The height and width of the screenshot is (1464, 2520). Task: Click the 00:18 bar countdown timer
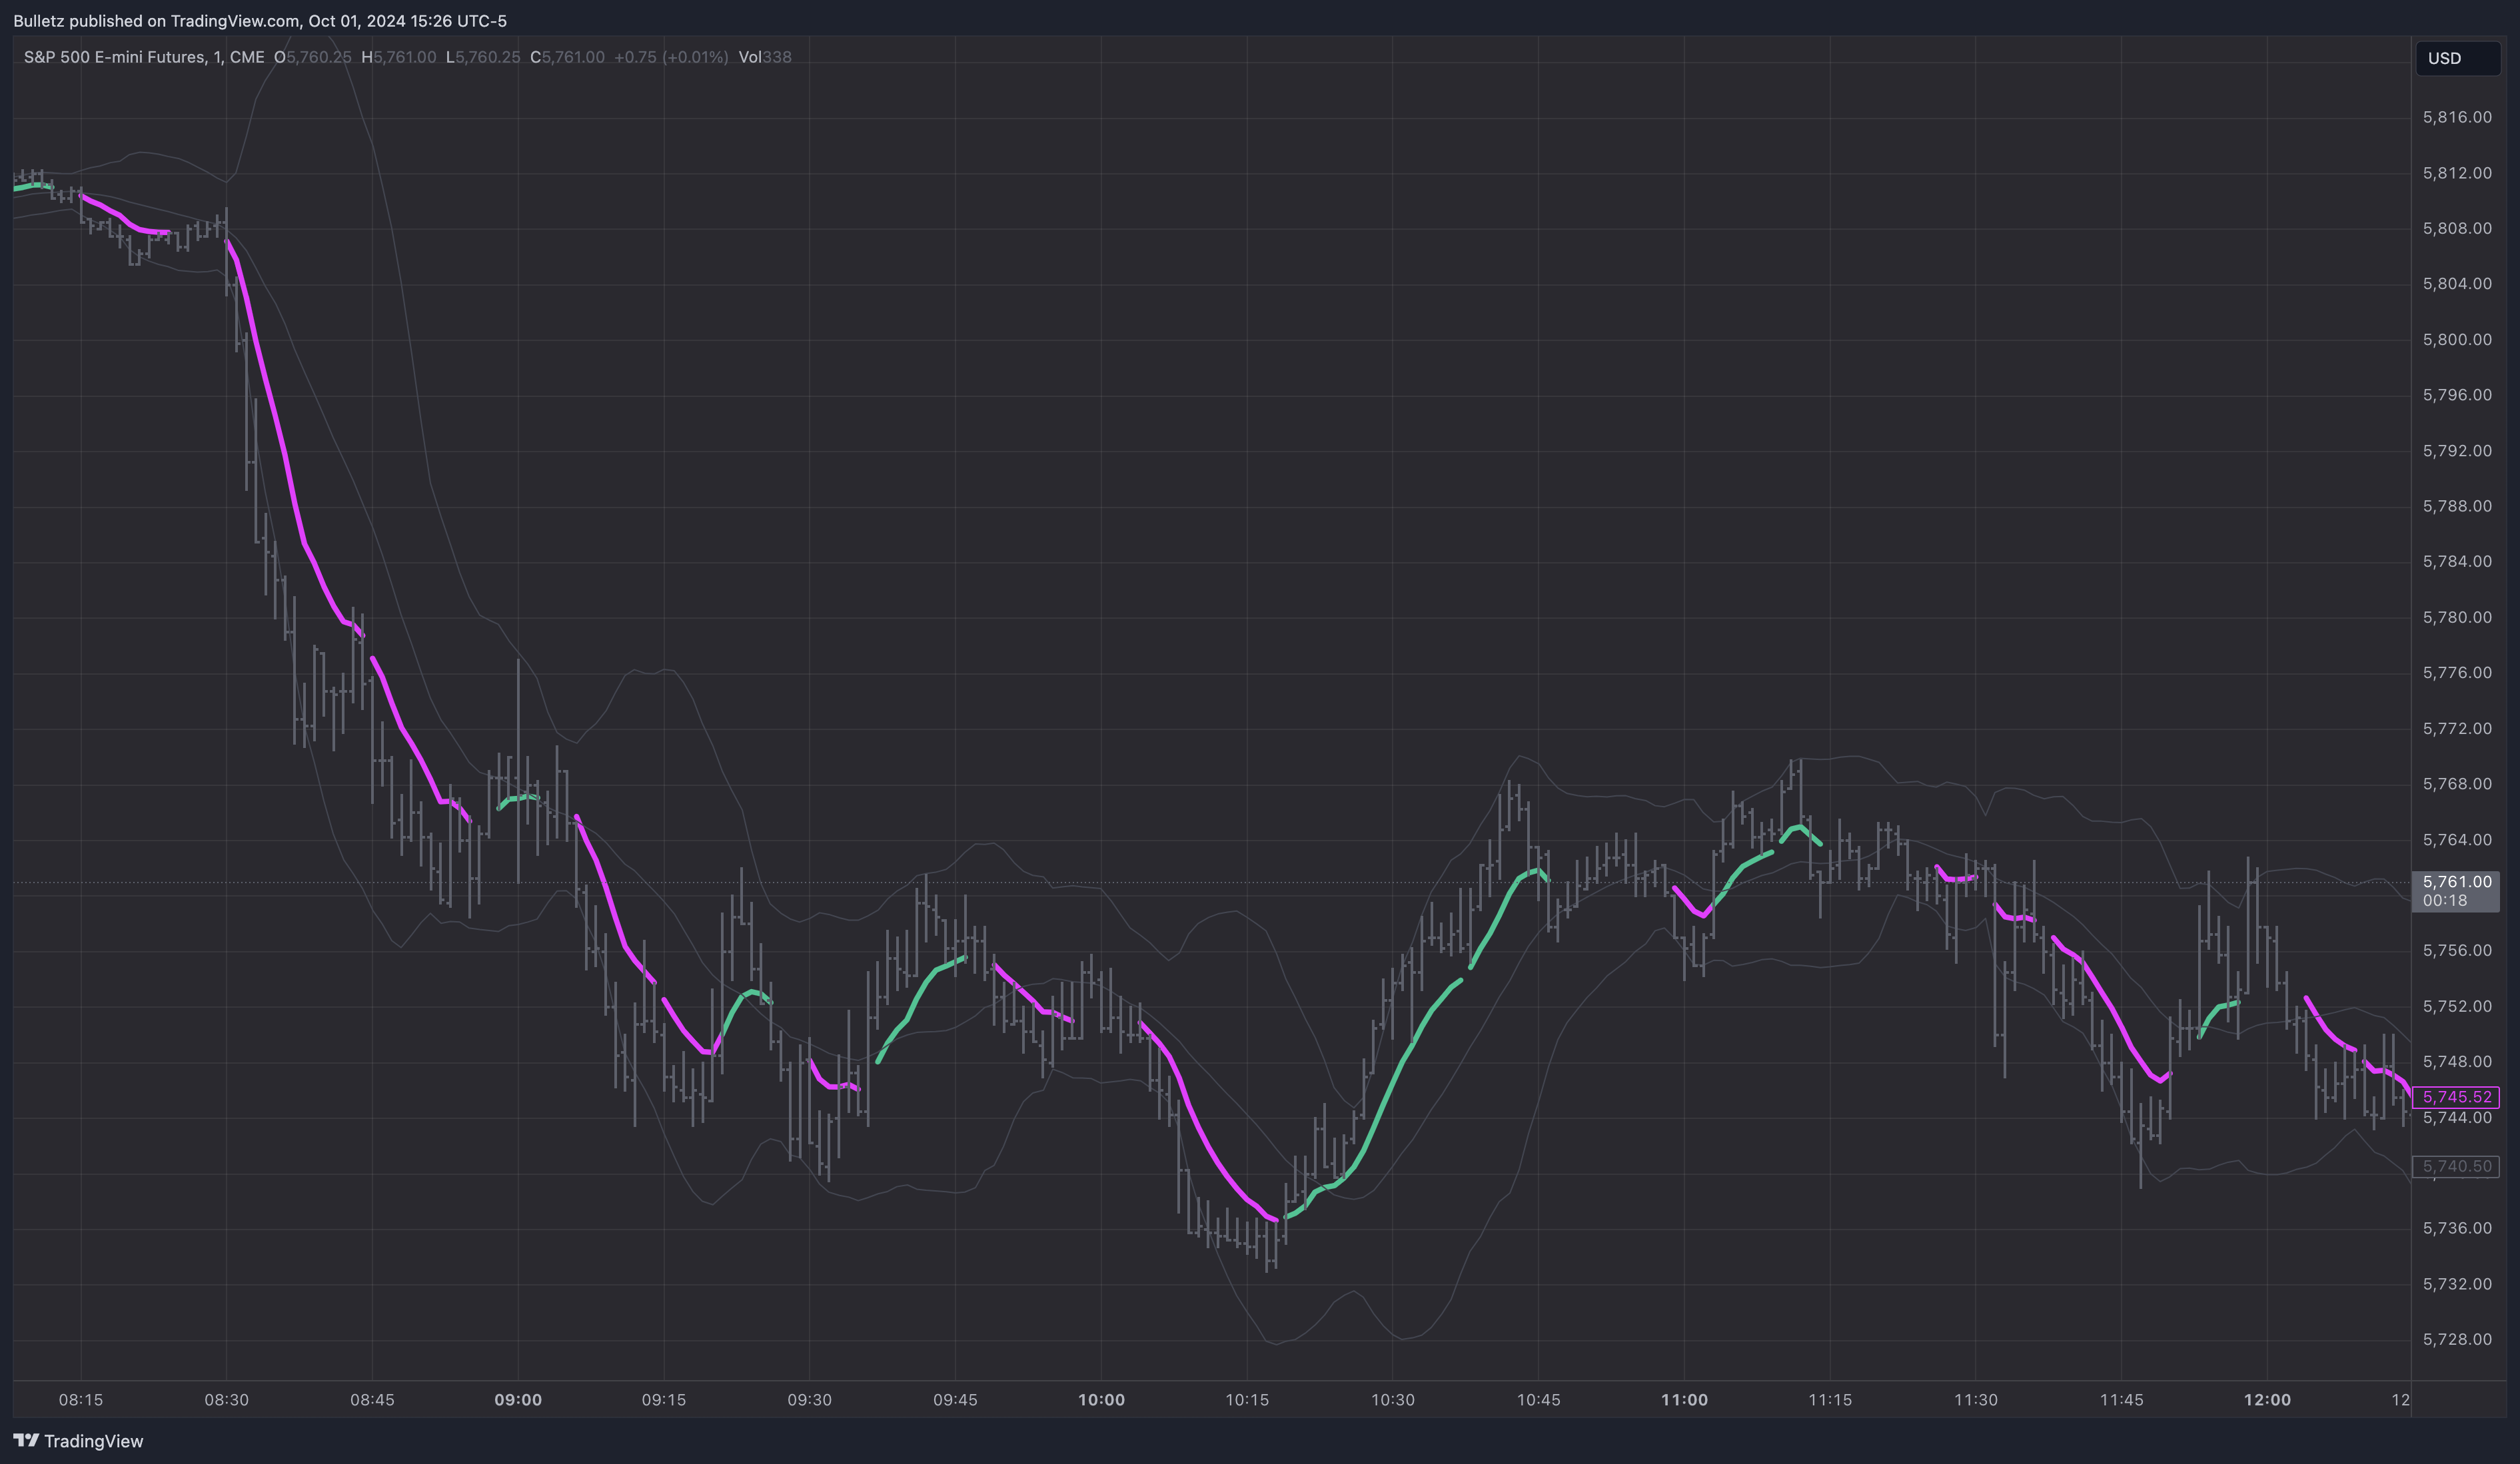pyautogui.click(x=2444, y=901)
